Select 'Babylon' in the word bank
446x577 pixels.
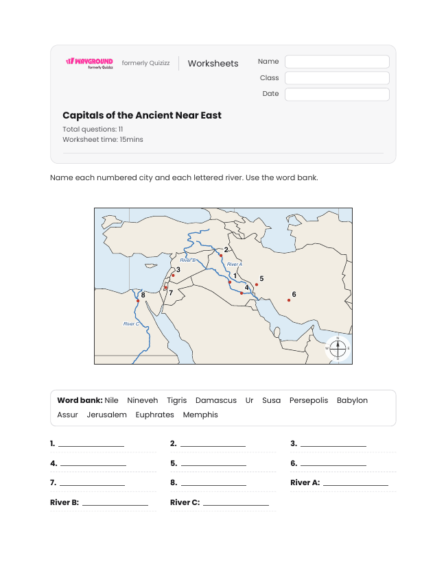352,400
